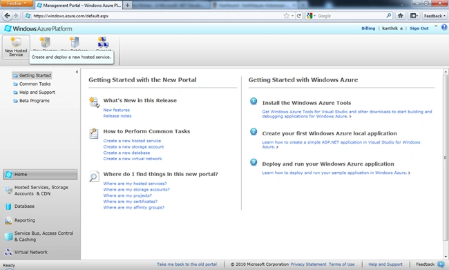Click Create a new virtual network link
This screenshot has width=449, height=270.
coord(133,159)
